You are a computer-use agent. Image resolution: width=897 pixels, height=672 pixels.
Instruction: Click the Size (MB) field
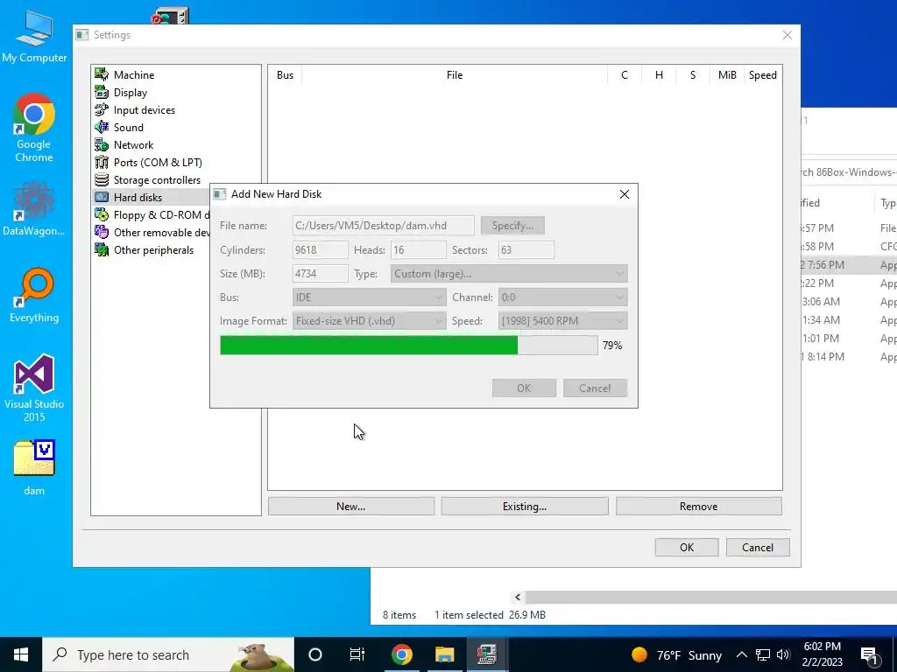(320, 274)
